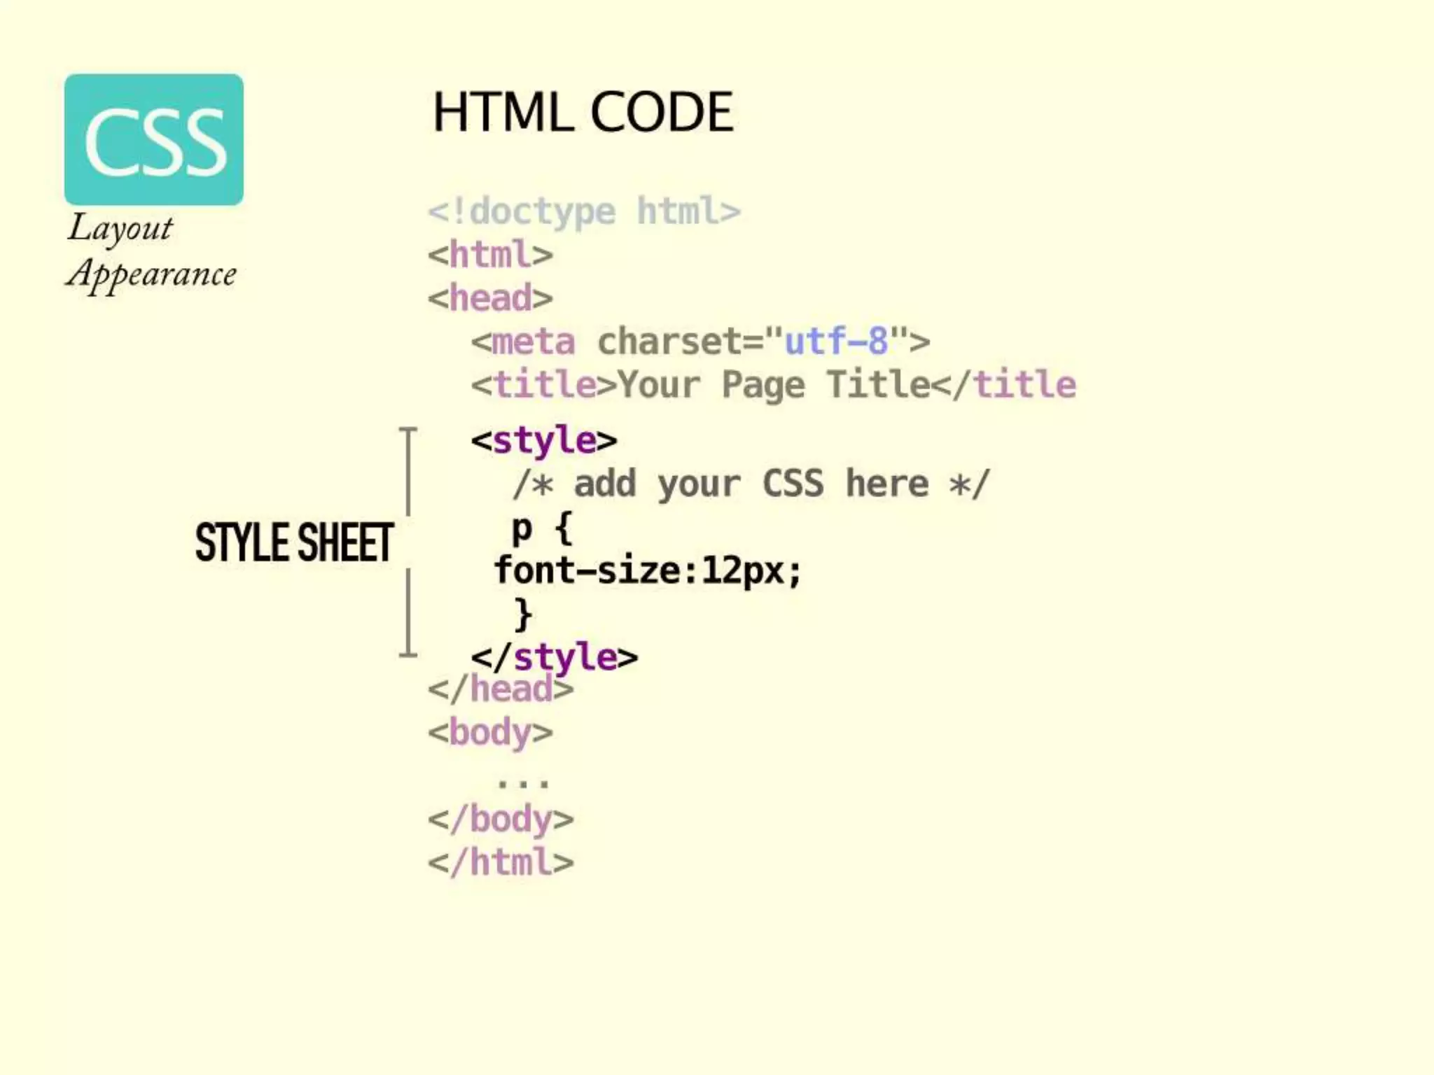Click the p { selector line
This screenshot has width=1434, height=1075.
coord(543,529)
